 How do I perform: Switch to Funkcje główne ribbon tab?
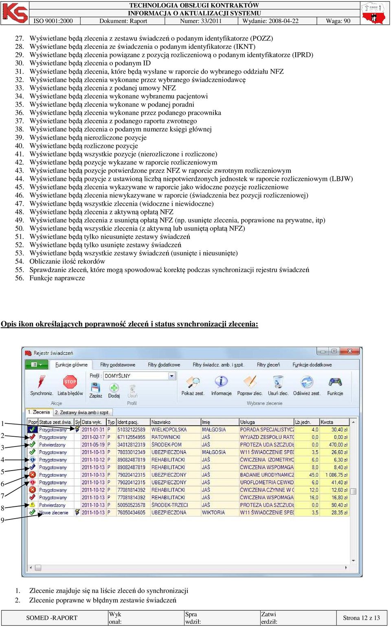click(x=71, y=365)
